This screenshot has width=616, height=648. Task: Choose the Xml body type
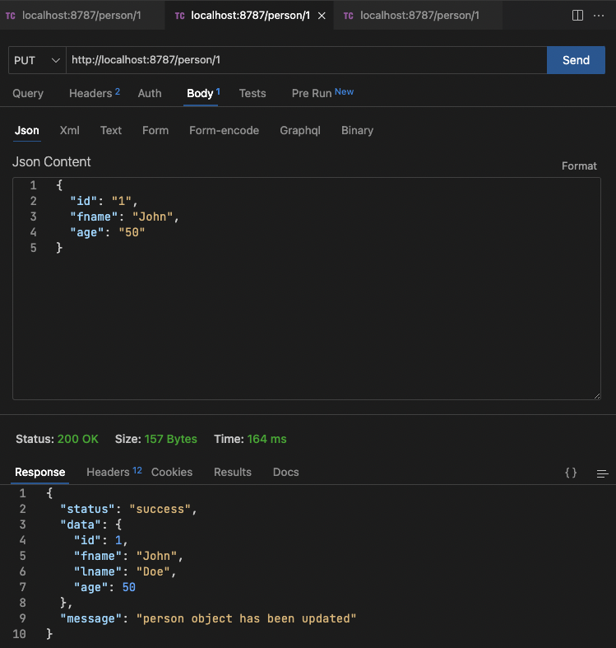[x=70, y=130]
